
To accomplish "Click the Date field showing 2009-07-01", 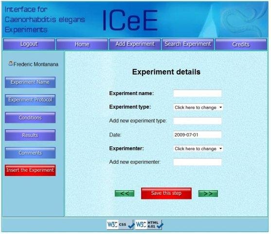I will pyautogui.click(x=198, y=135).
